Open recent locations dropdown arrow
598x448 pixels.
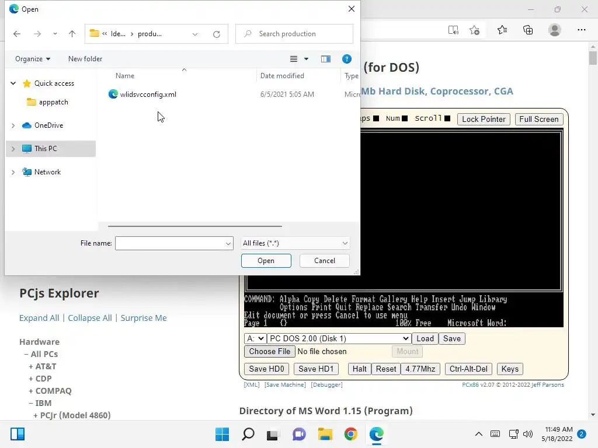tap(55, 34)
